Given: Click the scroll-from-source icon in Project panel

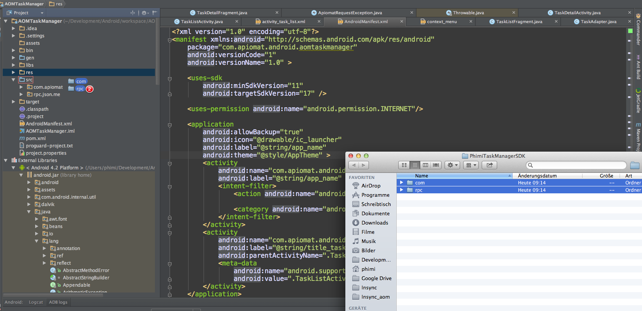Looking at the screenshot, I should tap(133, 13).
